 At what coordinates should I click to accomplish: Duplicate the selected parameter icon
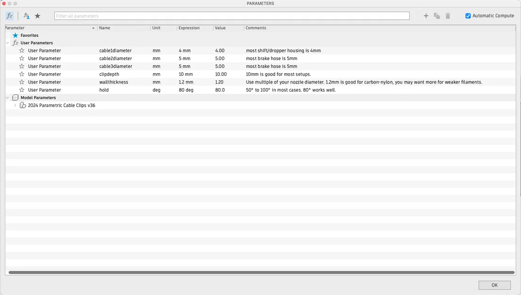[437, 16]
